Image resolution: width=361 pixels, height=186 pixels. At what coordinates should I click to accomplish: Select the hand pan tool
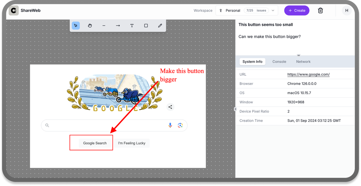tap(90, 26)
